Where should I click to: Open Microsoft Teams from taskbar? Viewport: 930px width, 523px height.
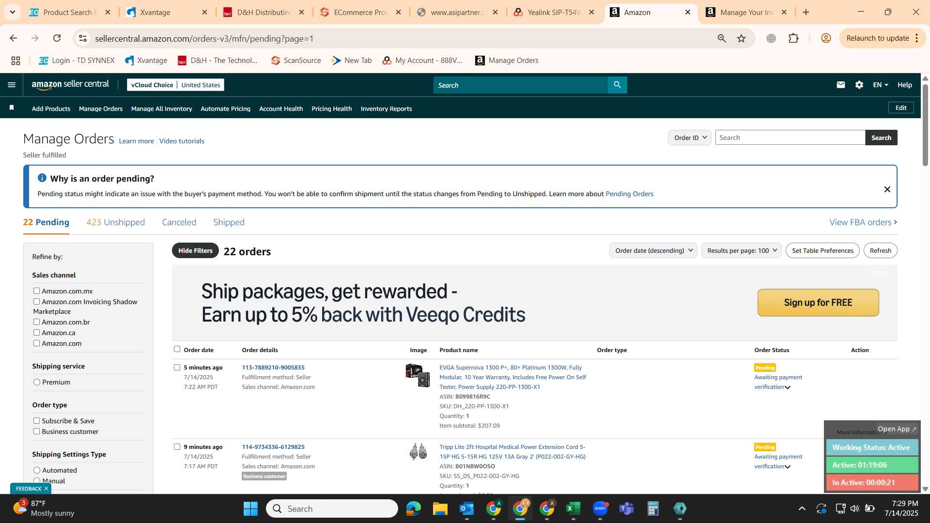pos(626,508)
